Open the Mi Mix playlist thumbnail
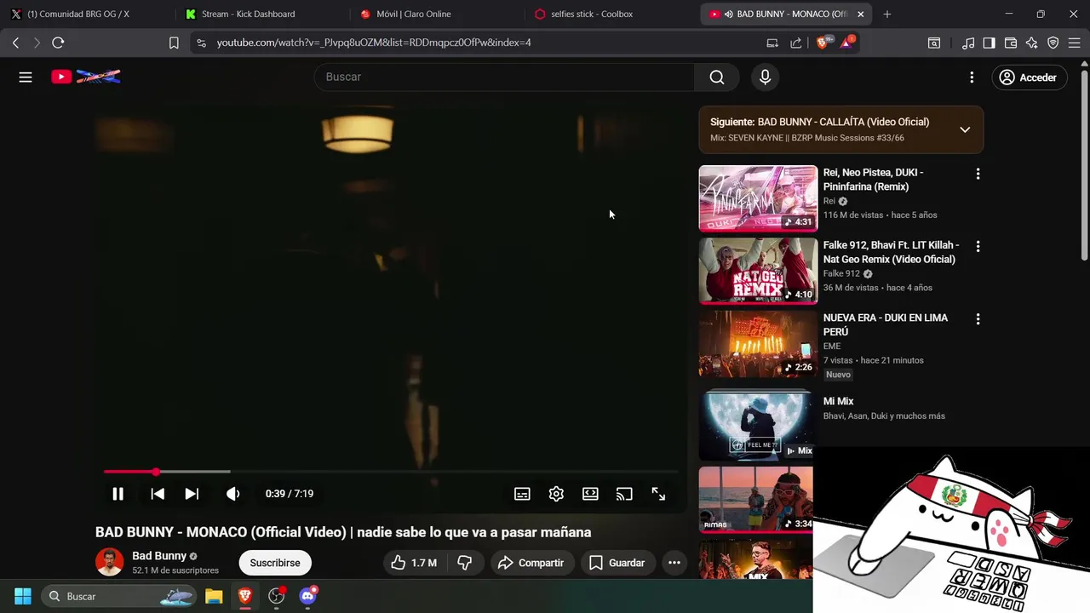The height and width of the screenshot is (613, 1090). pyautogui.click(x=756, y=425)
